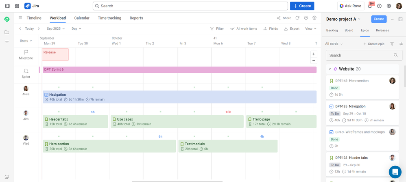Open the View dropdown
The image size is (406, 182).
click(x=311, y=29)
